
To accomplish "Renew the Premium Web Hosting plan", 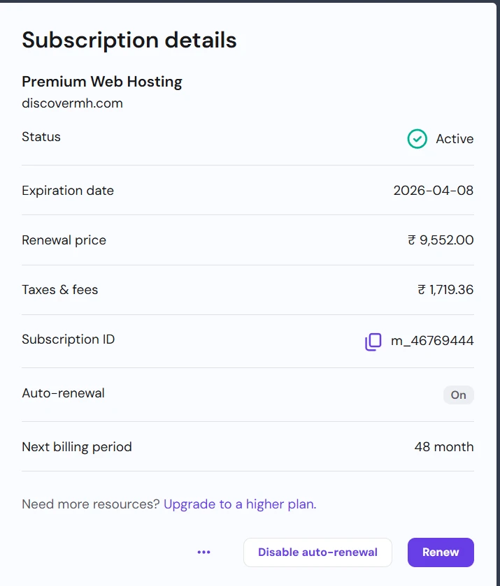I will 441,552.
